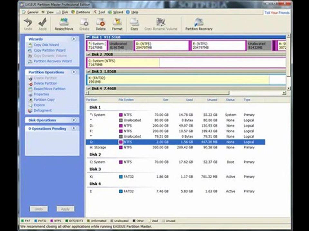Click Copy Dynamic Volume in Wizards panel
This screenshot has width=309, height=231.
tap(50, 56)
